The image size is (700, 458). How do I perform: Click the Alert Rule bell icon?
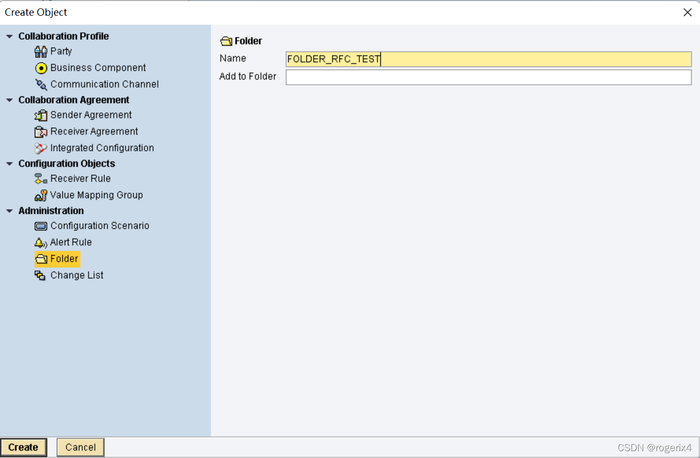[x=41, y=243]
